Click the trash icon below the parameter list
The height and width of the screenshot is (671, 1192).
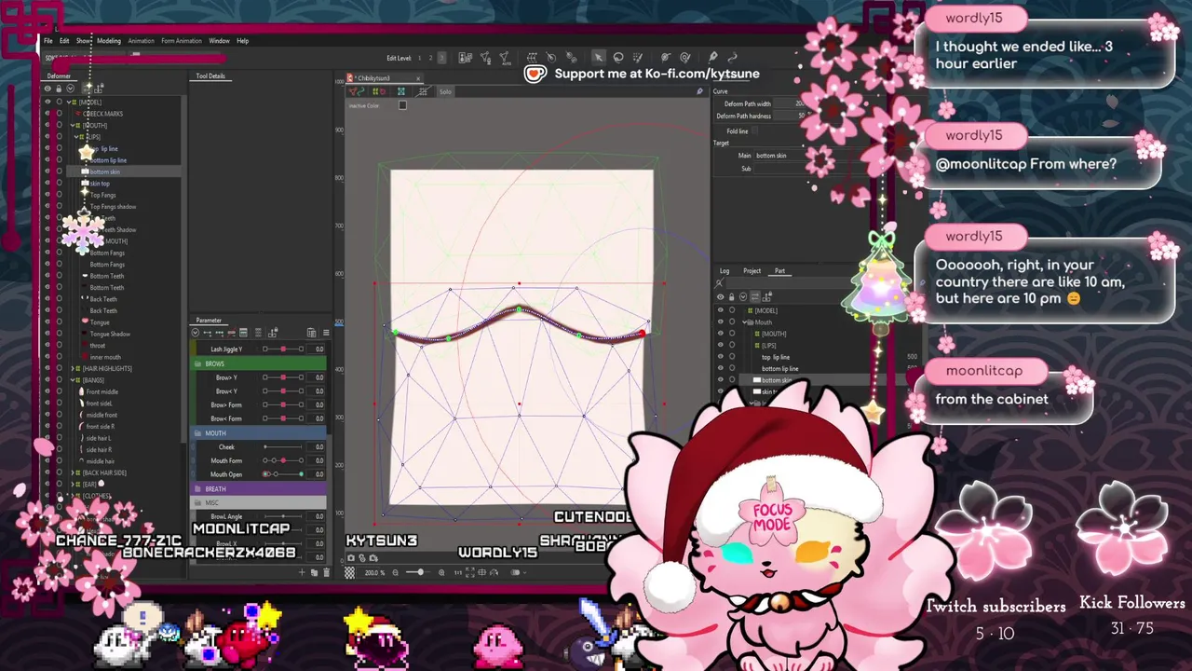(x=326, y=572)
